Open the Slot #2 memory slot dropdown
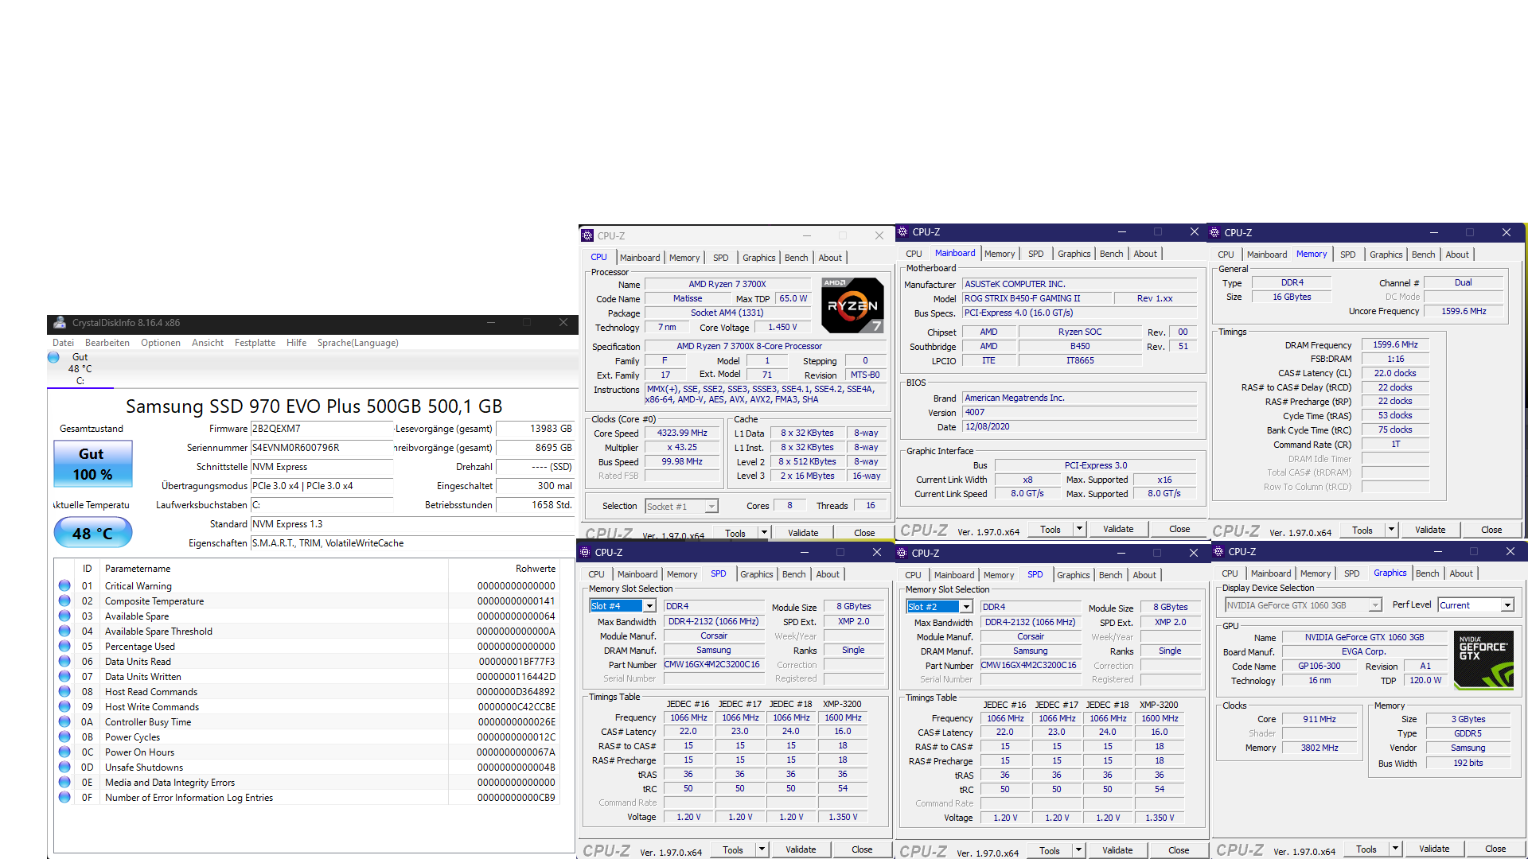 (x=966, y=607)
